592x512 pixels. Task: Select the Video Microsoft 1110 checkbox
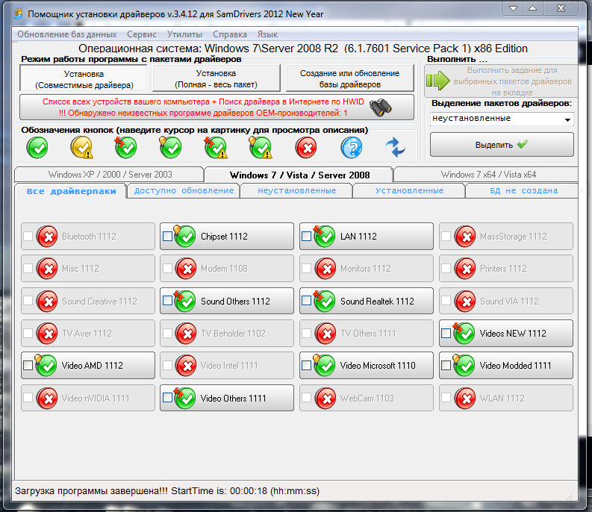click(307, 366)
